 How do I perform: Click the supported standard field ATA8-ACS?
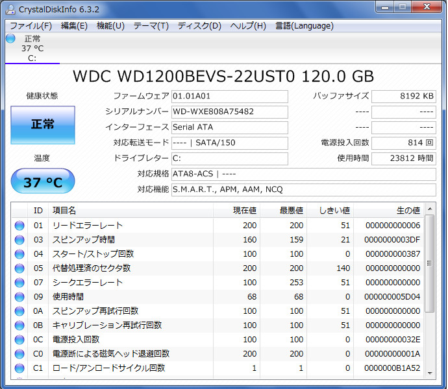pyautogui.click(x=304, y=174)
